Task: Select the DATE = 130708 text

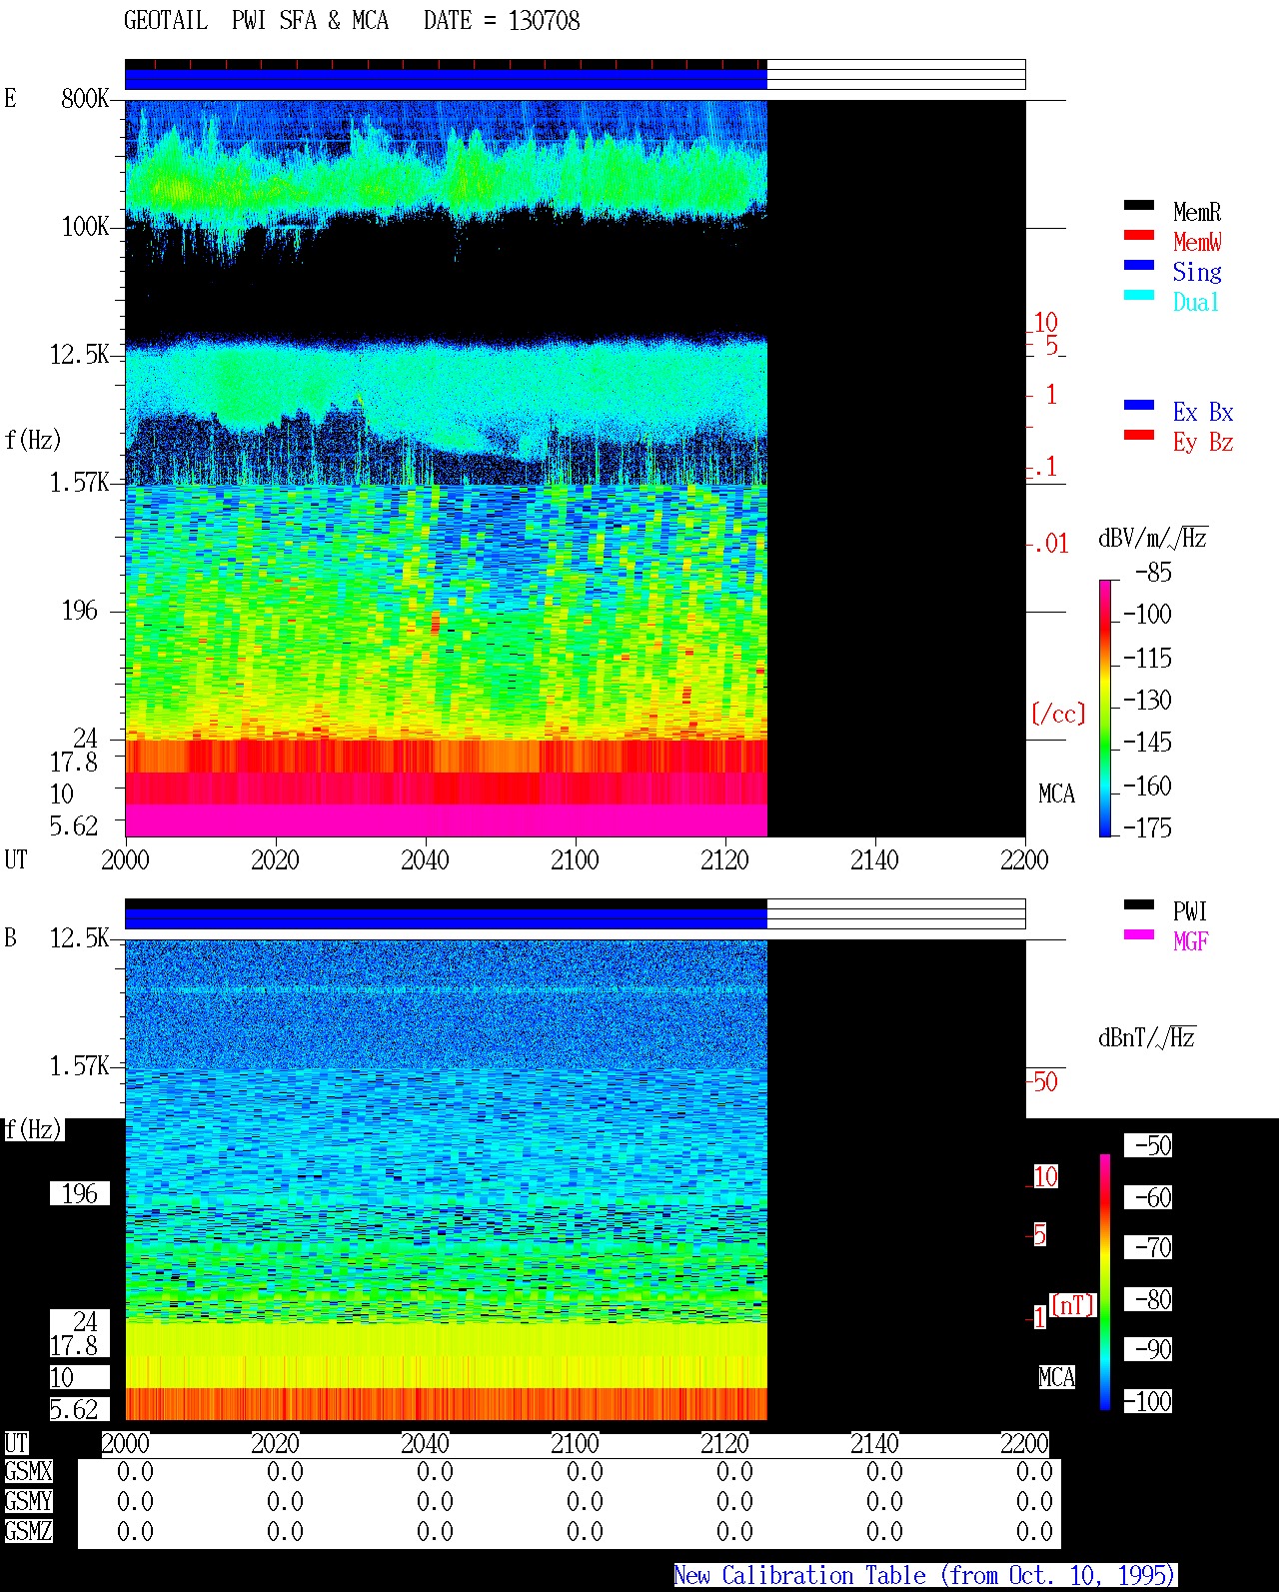Action: 502,21
